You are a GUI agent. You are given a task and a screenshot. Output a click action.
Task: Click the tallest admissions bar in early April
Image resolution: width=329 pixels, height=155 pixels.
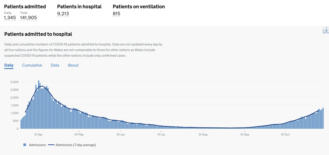click(x=39, y=105)
